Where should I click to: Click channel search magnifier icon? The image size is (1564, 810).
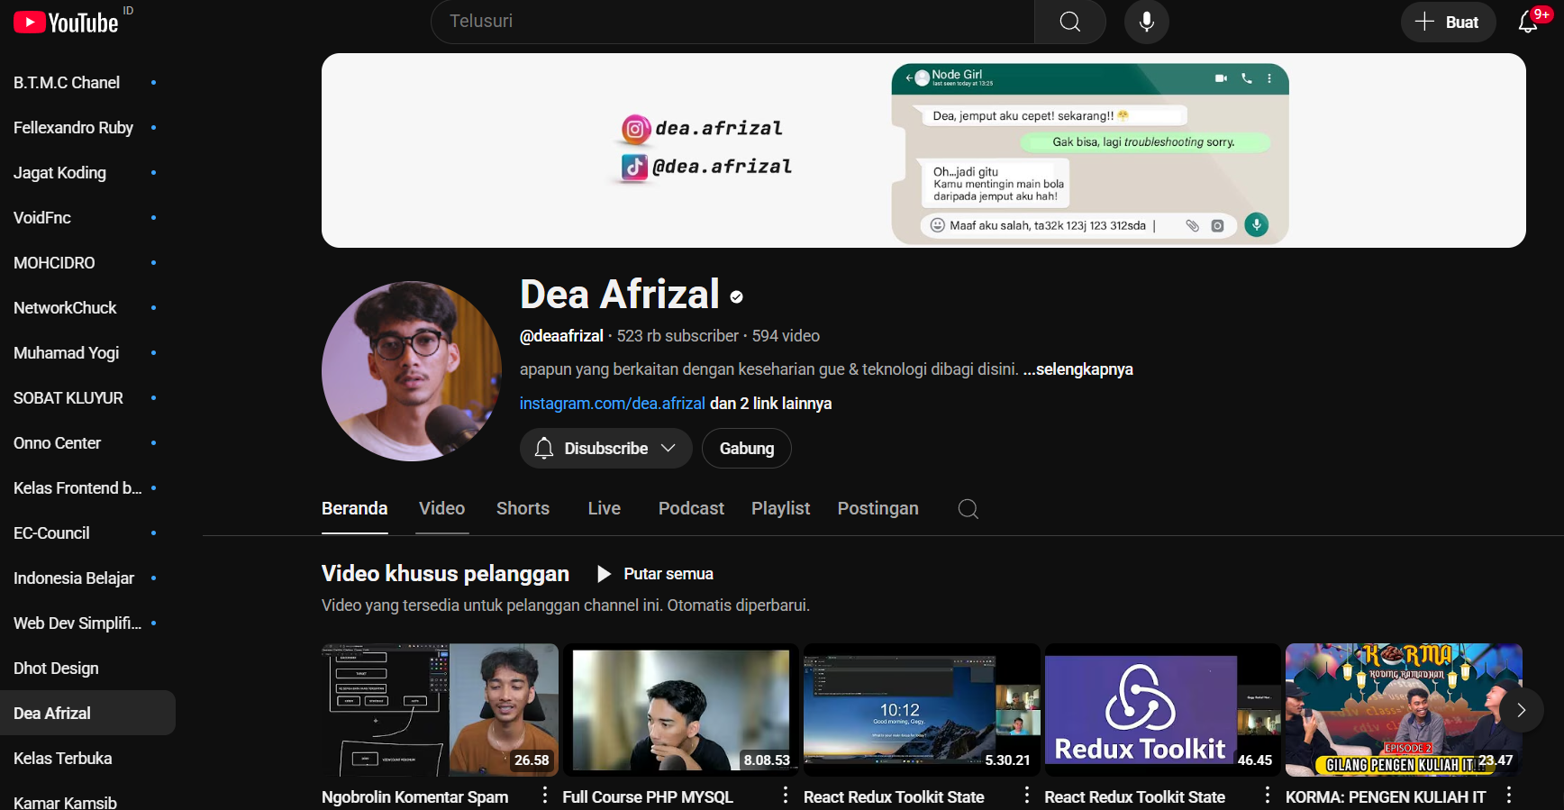968,509
